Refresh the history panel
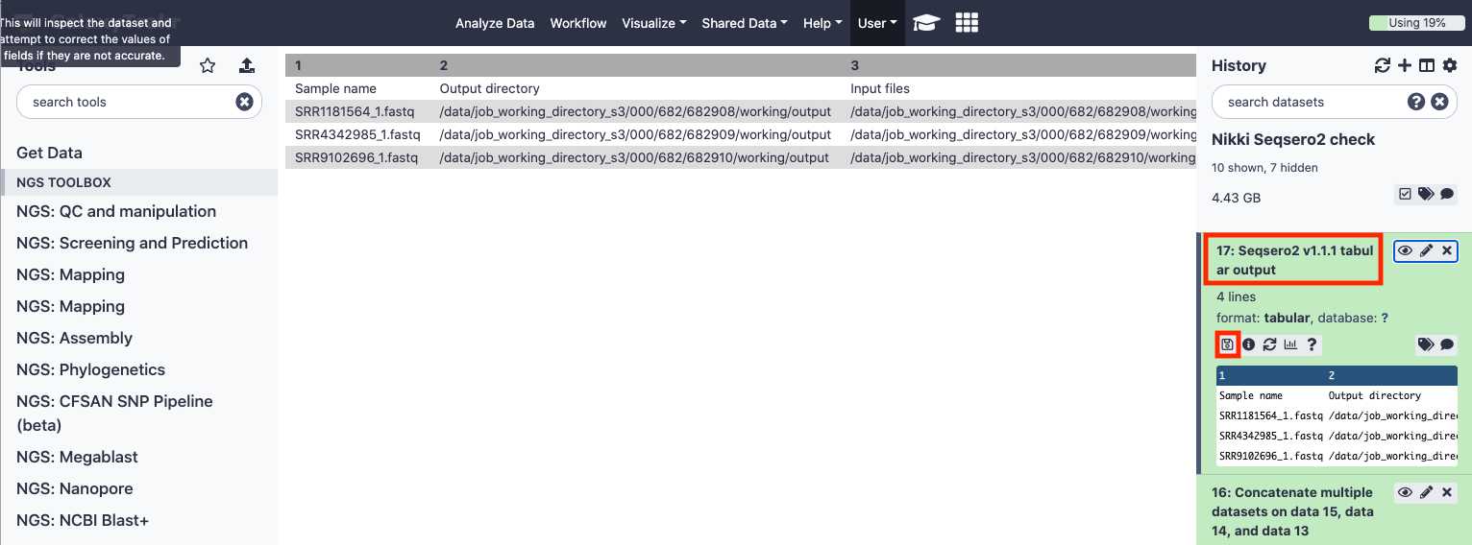1472x545 pixels. pyautogui.click(x=1383, y=65)
